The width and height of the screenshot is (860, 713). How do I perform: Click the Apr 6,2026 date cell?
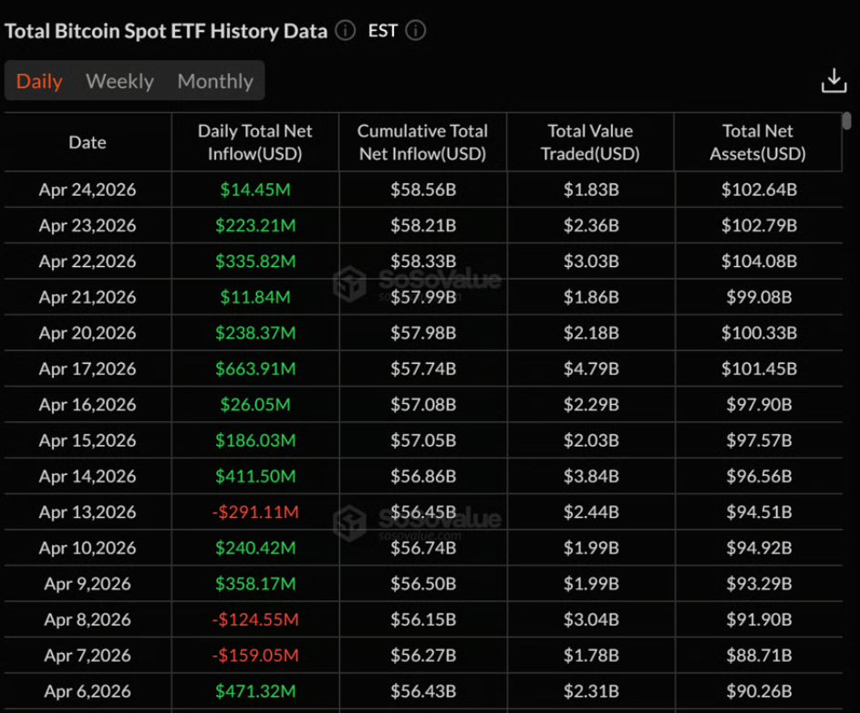tap(88, 690)
